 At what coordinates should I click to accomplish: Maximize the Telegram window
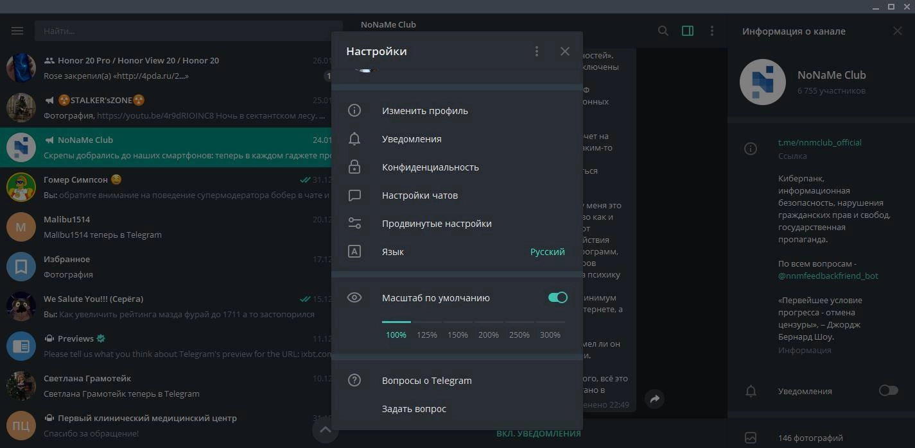(891, 6)
